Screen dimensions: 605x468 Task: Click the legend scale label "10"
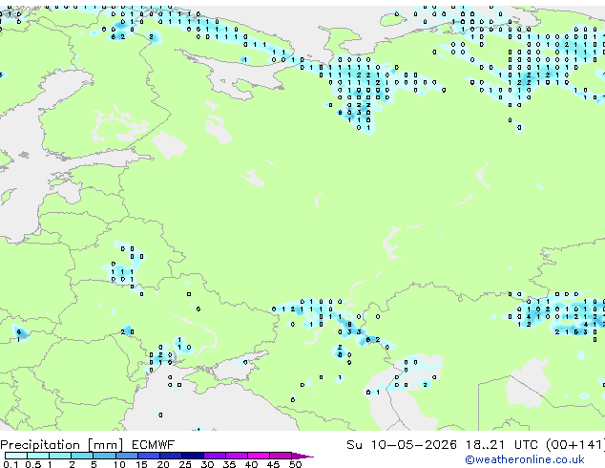(119, 464)
